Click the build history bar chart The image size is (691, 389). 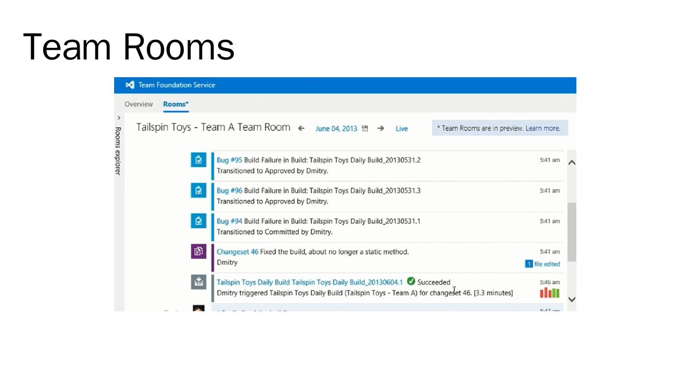pos(550,293)
